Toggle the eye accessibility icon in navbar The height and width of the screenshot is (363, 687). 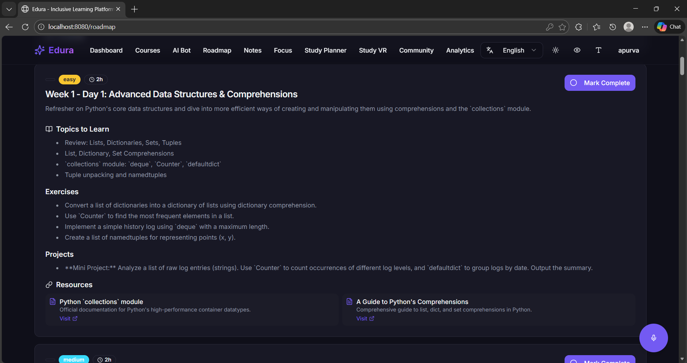[x=577, y=50]
